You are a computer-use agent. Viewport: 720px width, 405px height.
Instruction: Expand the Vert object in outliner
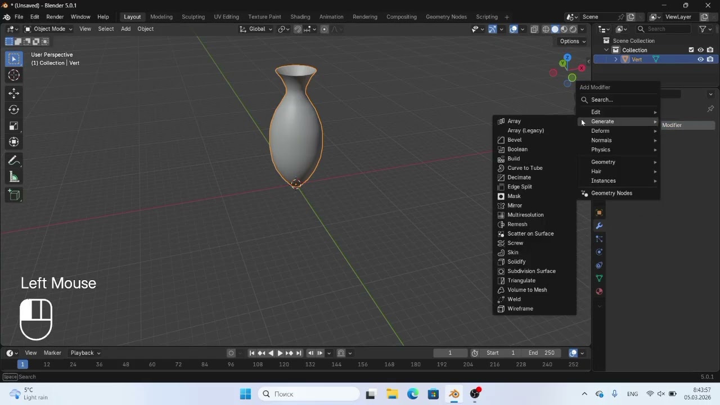pos(616,60)
